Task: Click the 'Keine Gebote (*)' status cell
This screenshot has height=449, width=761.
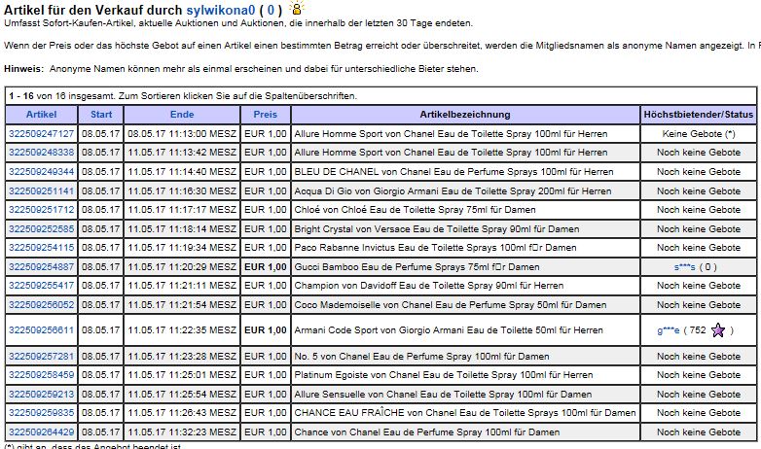Action: [x=699, y=134]
